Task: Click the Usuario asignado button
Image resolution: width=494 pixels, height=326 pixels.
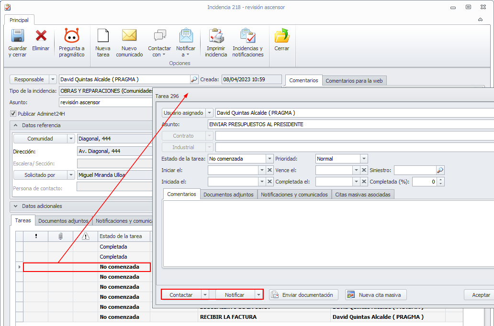Action: coord(184,113)
